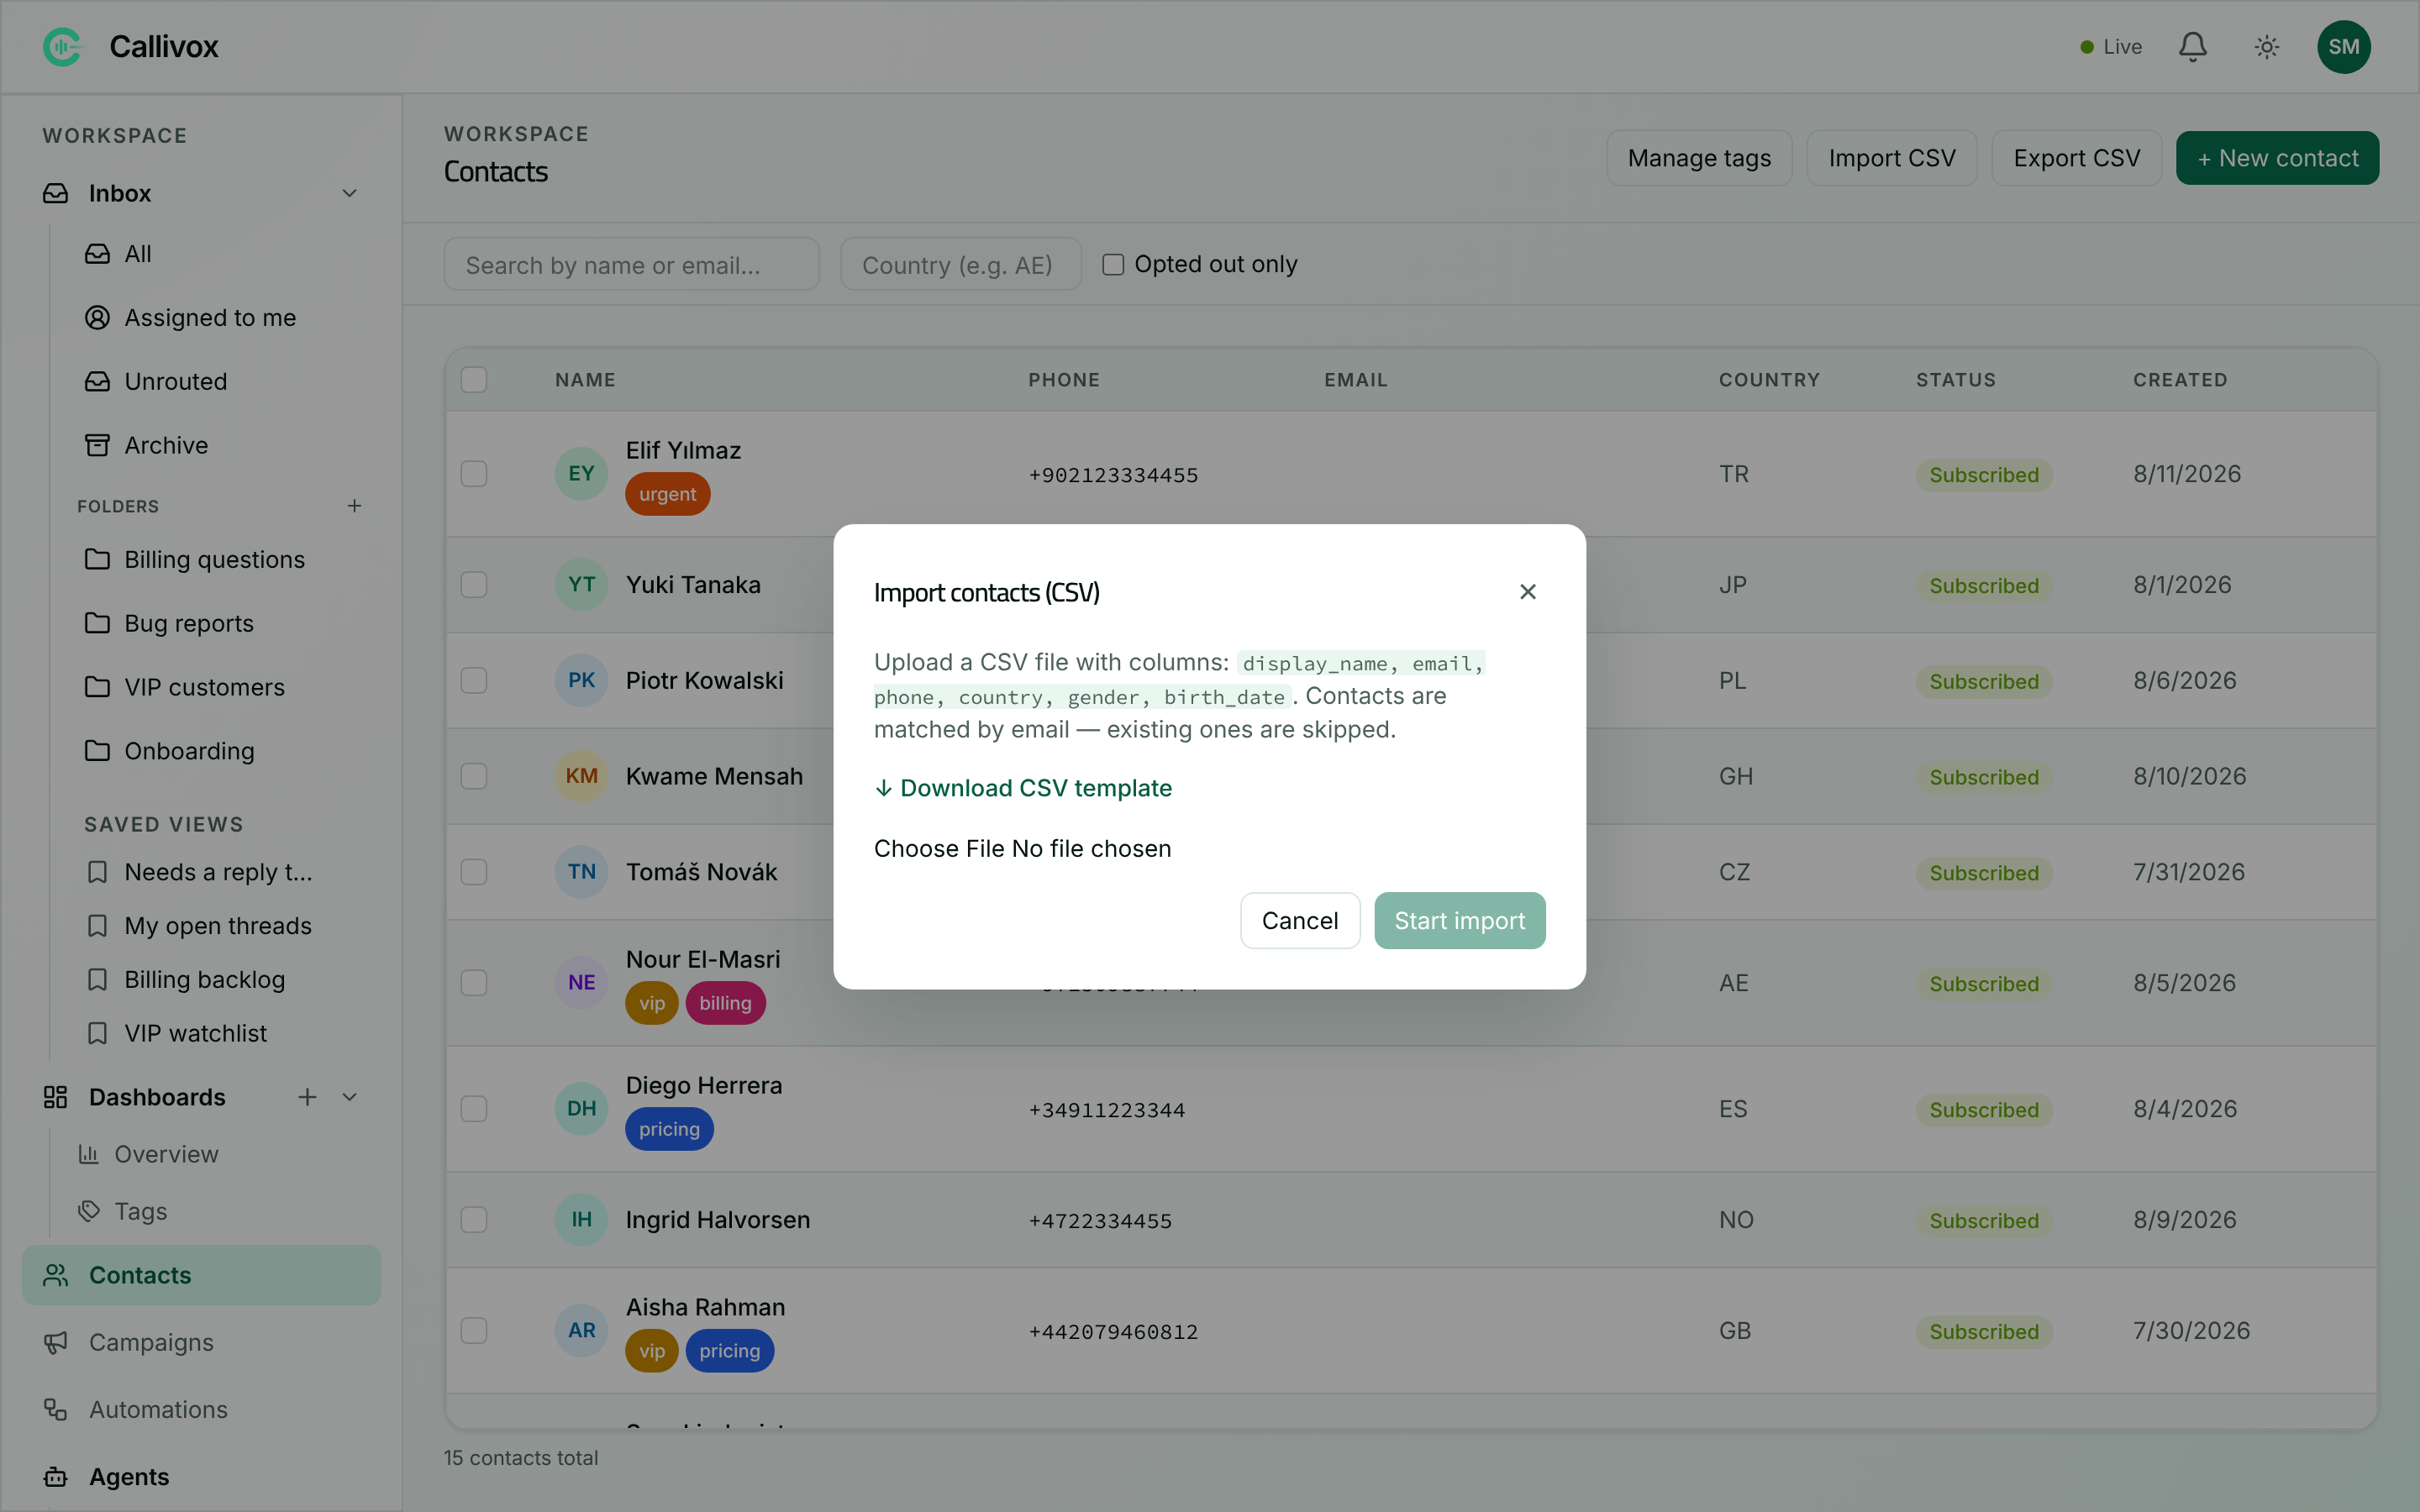The image size is (2420, 1512).
Task: Click Export CSV button
Action: (x=2076, y=158)
